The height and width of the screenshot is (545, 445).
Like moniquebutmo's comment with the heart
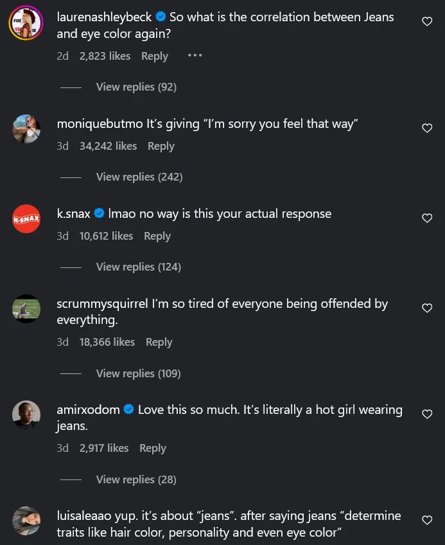pyautogui.click(x=427, y=128)
